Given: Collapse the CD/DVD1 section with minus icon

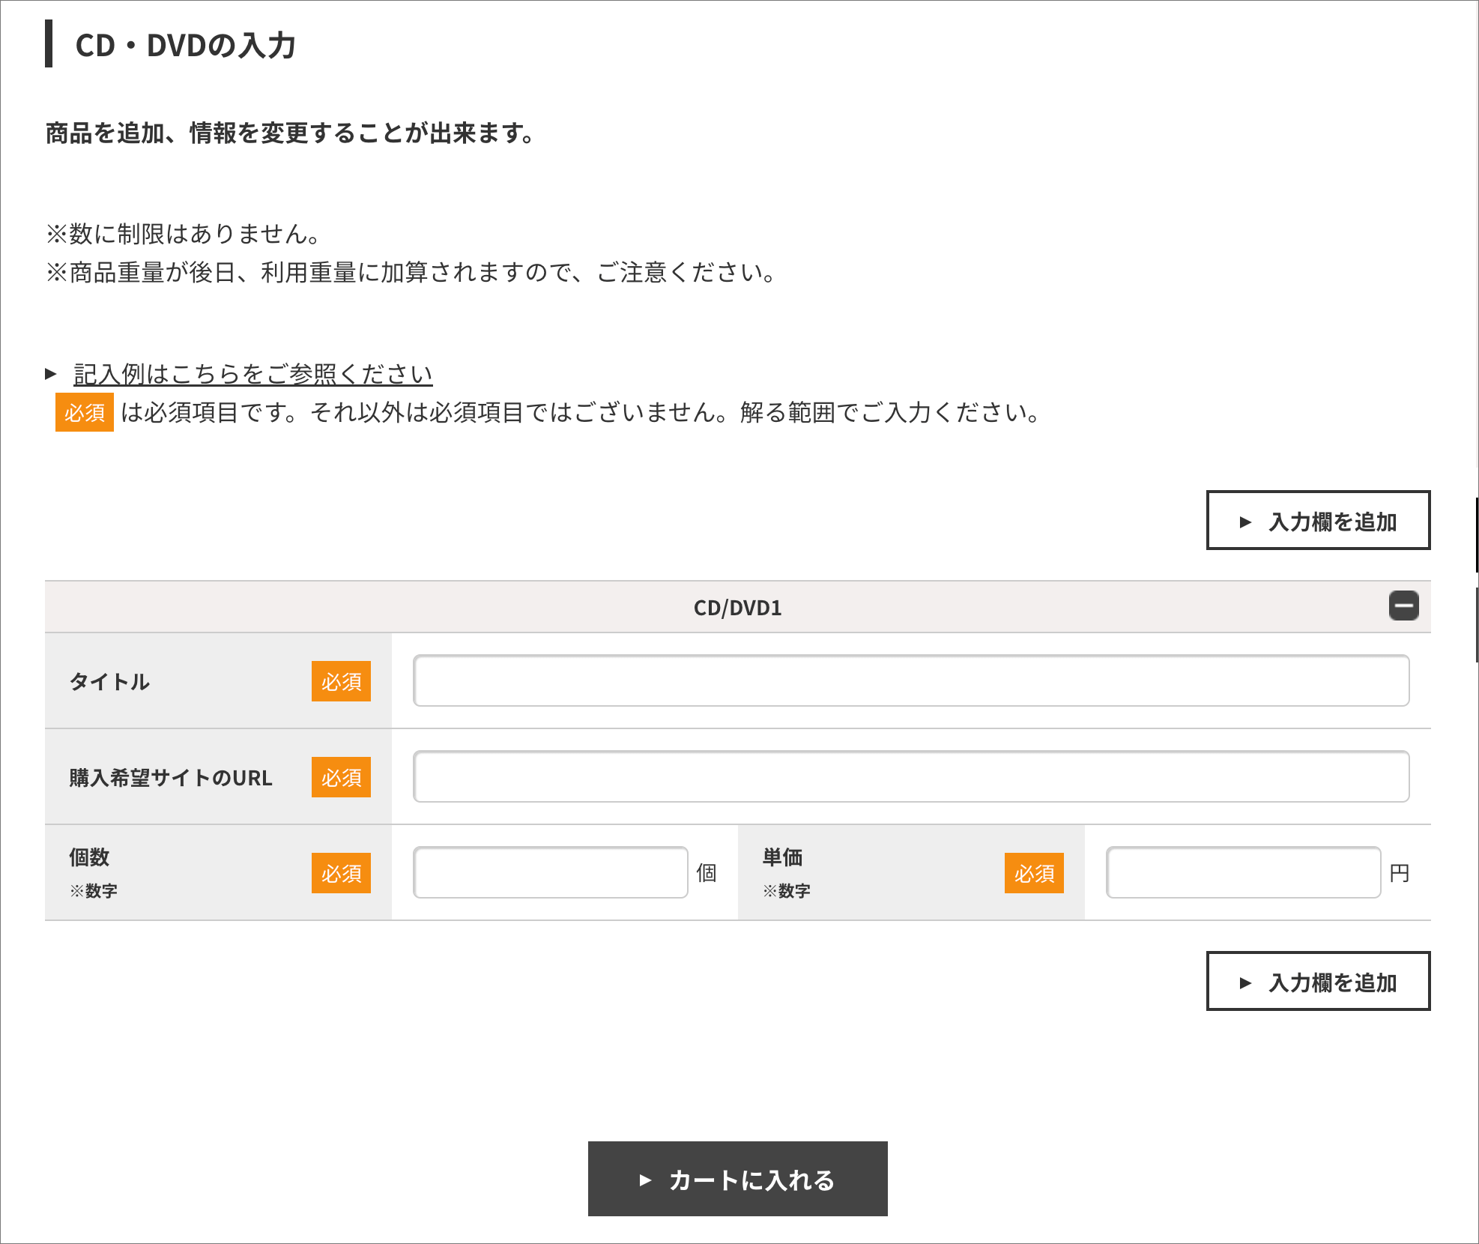Looking at the screenshot, I should point(1403,606).
